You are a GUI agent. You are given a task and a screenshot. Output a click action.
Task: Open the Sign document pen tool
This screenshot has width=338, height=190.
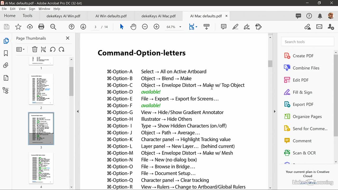coord(247,27)
